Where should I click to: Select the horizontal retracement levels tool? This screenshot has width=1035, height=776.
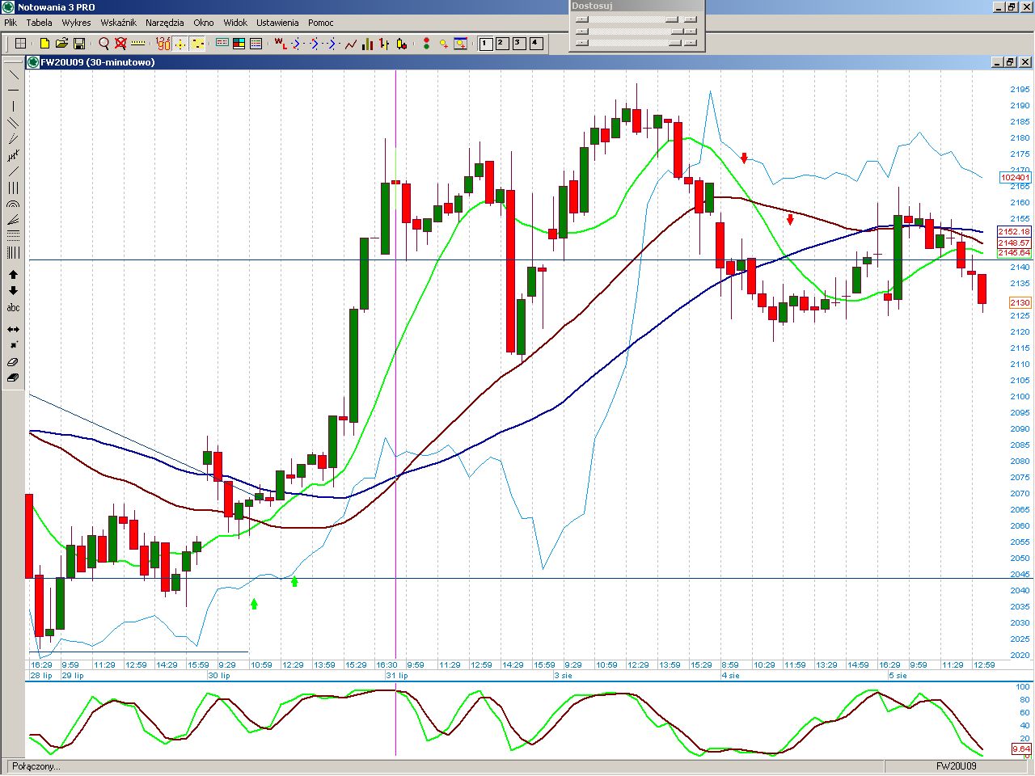[x=13, y=235]
